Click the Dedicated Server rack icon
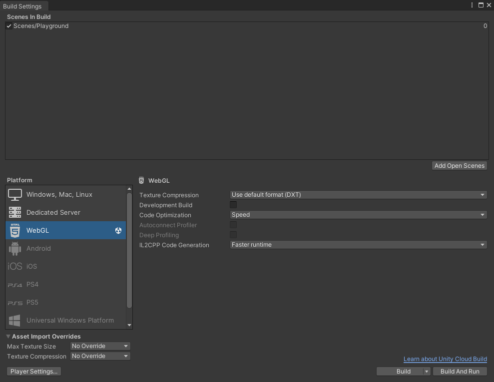 point(15,213)
